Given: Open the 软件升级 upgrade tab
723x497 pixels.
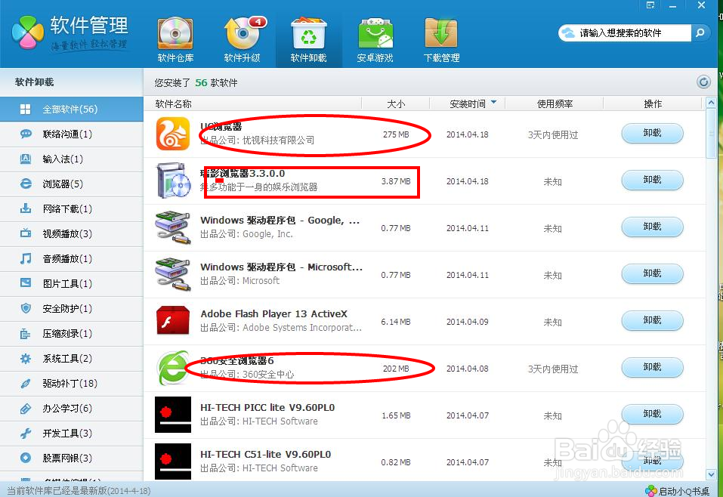Looking at the screenshot, I should [x=242, y=40].
